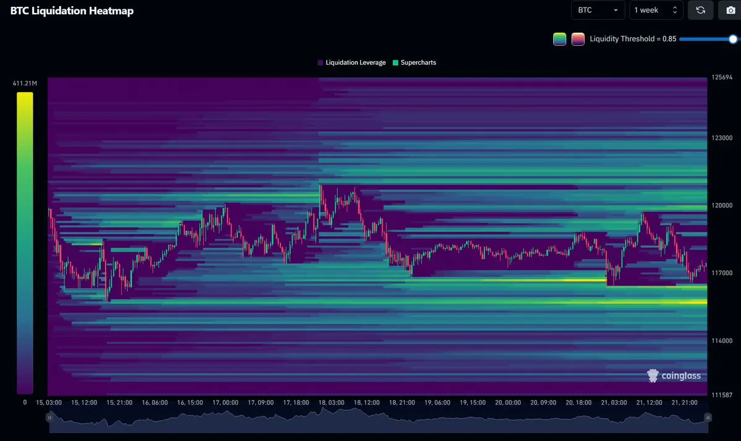Click the refresh chart icon
Viewport: 741px width, 441px height.
(700, 10)
